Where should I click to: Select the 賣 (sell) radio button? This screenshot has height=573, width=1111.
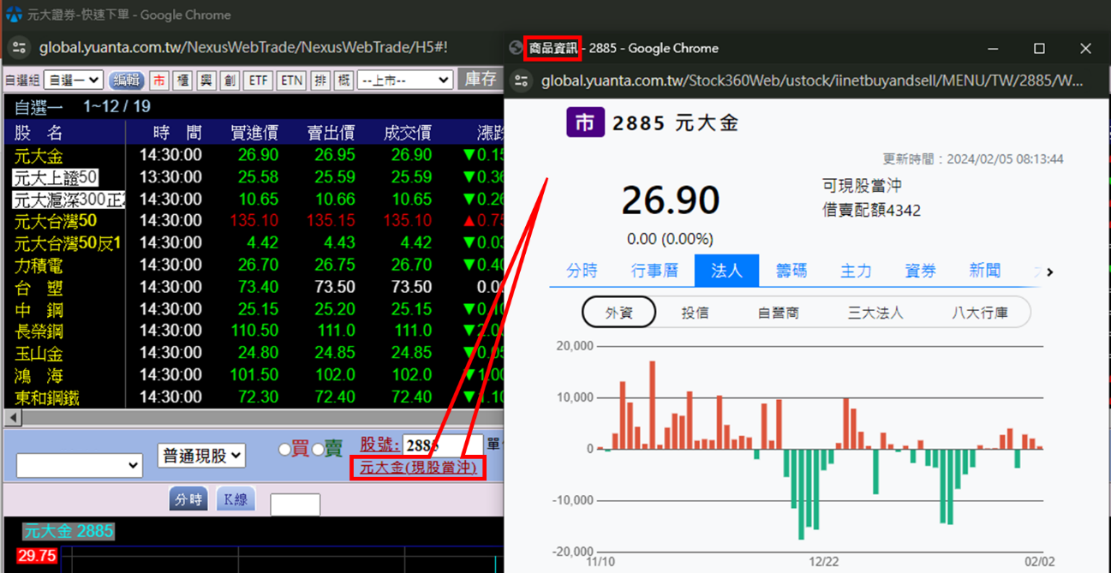point(318,450)
